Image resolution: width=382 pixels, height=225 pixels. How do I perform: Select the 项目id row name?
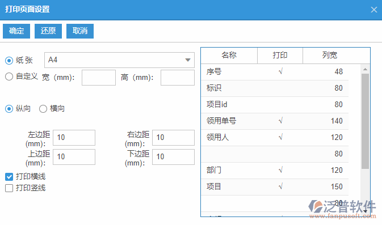coord(217,105)
